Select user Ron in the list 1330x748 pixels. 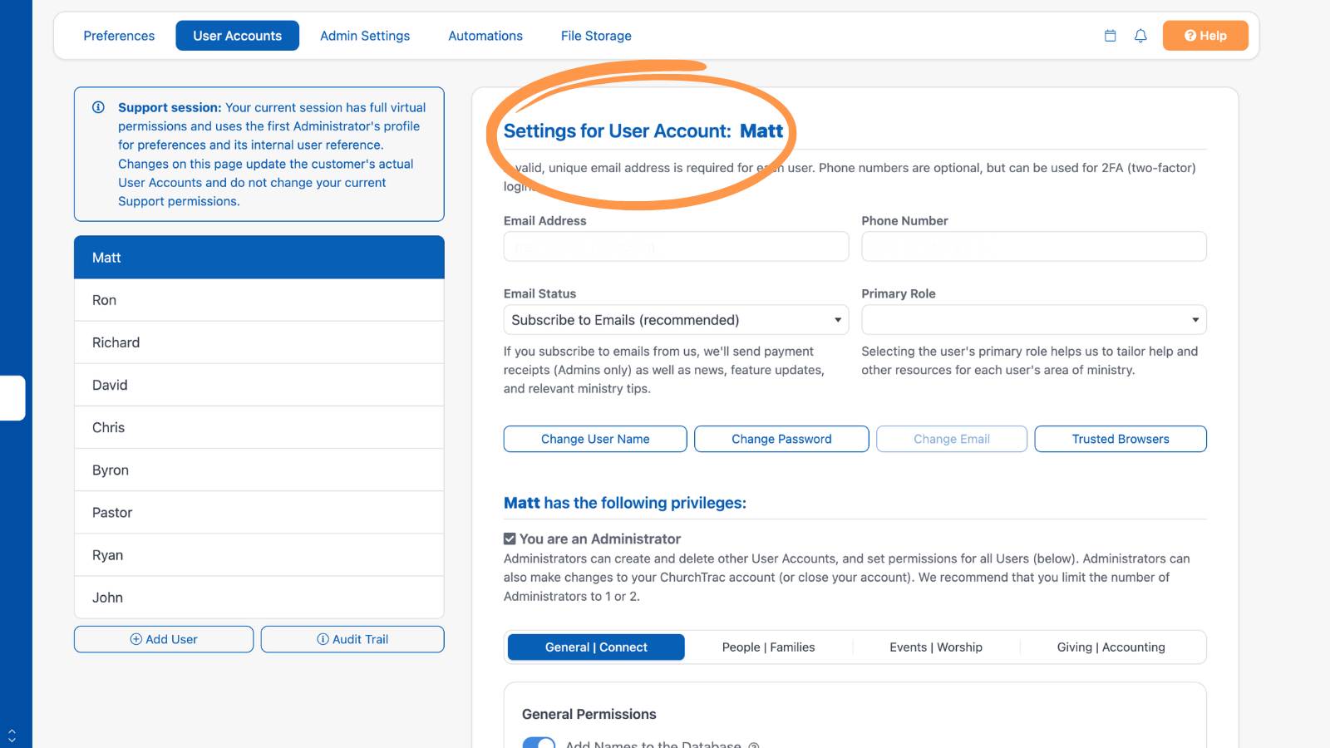point(259,300)
